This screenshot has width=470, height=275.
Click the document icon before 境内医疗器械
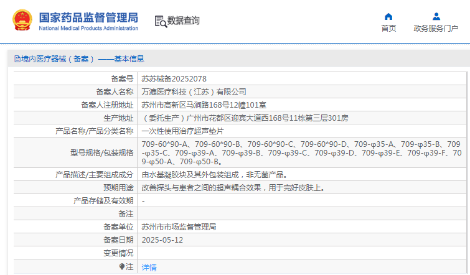click(x=17, y=59)
